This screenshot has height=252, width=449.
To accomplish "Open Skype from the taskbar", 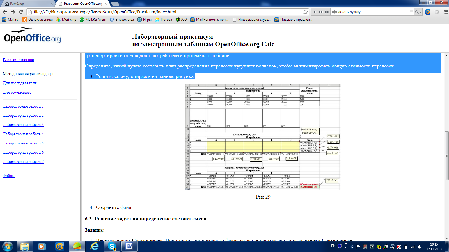I will [112, 246].
